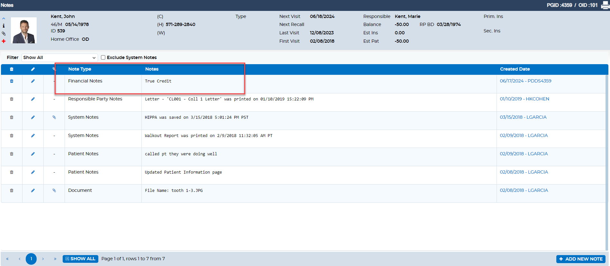Image resolution: width=610 pixels, height=266 pixels.
Task: Enable the Exclude System Notes checkbox
Action: point(103,57)
